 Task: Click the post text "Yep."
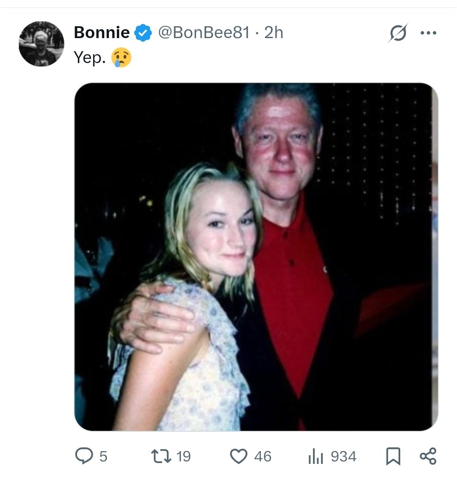90,58
